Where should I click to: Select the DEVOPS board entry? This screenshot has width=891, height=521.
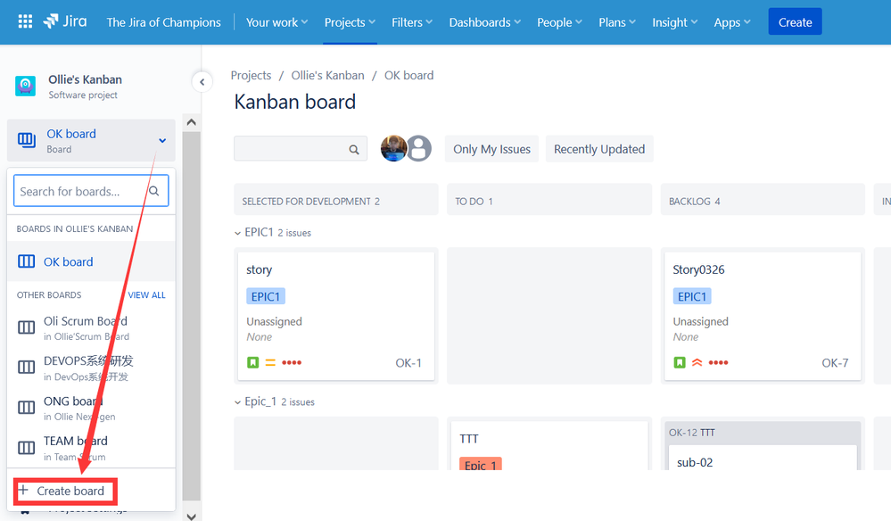point(91,368)
